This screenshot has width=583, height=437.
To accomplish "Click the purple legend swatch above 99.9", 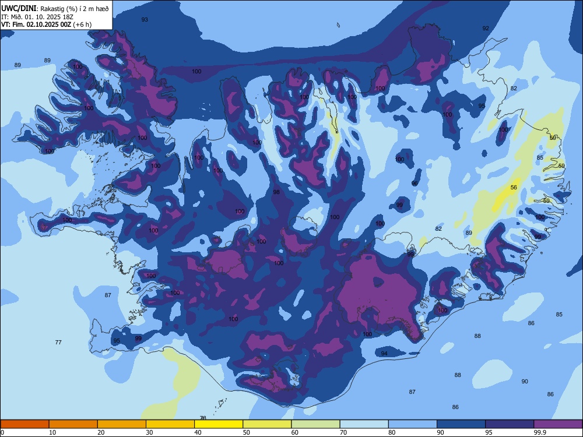I will tap(558, 424).
